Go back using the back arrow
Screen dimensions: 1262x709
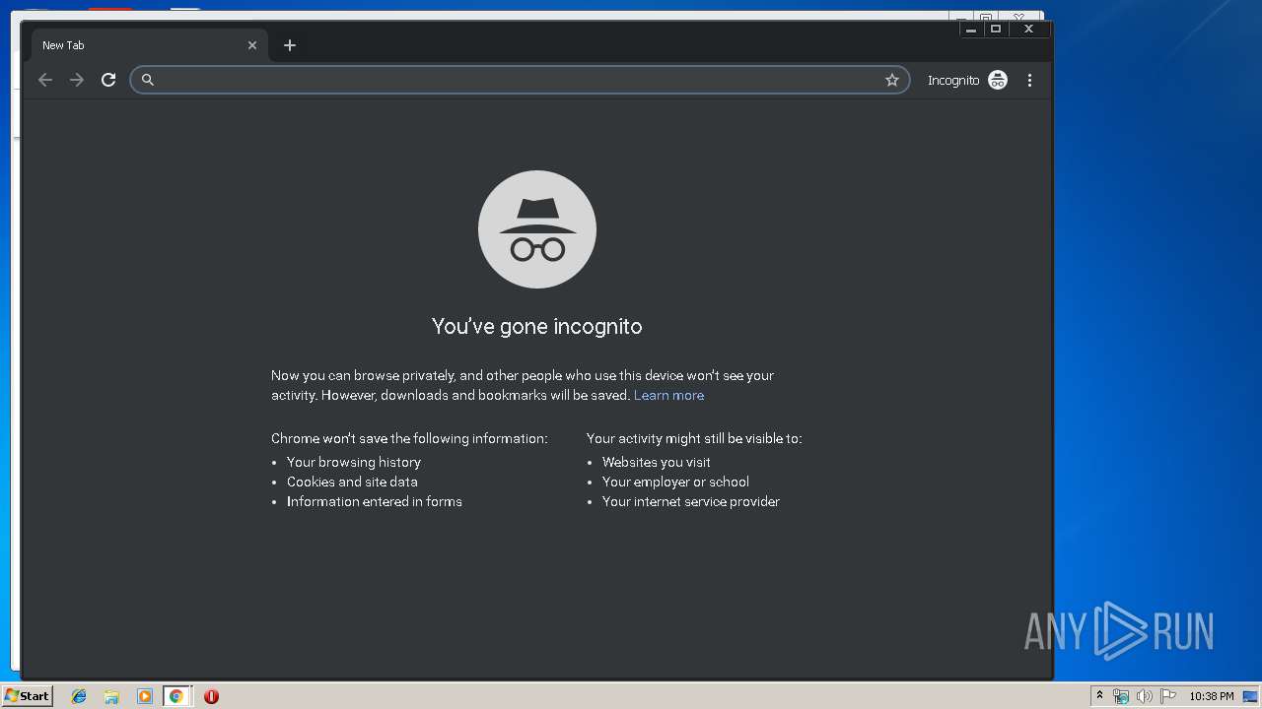(x=45, y=80)
